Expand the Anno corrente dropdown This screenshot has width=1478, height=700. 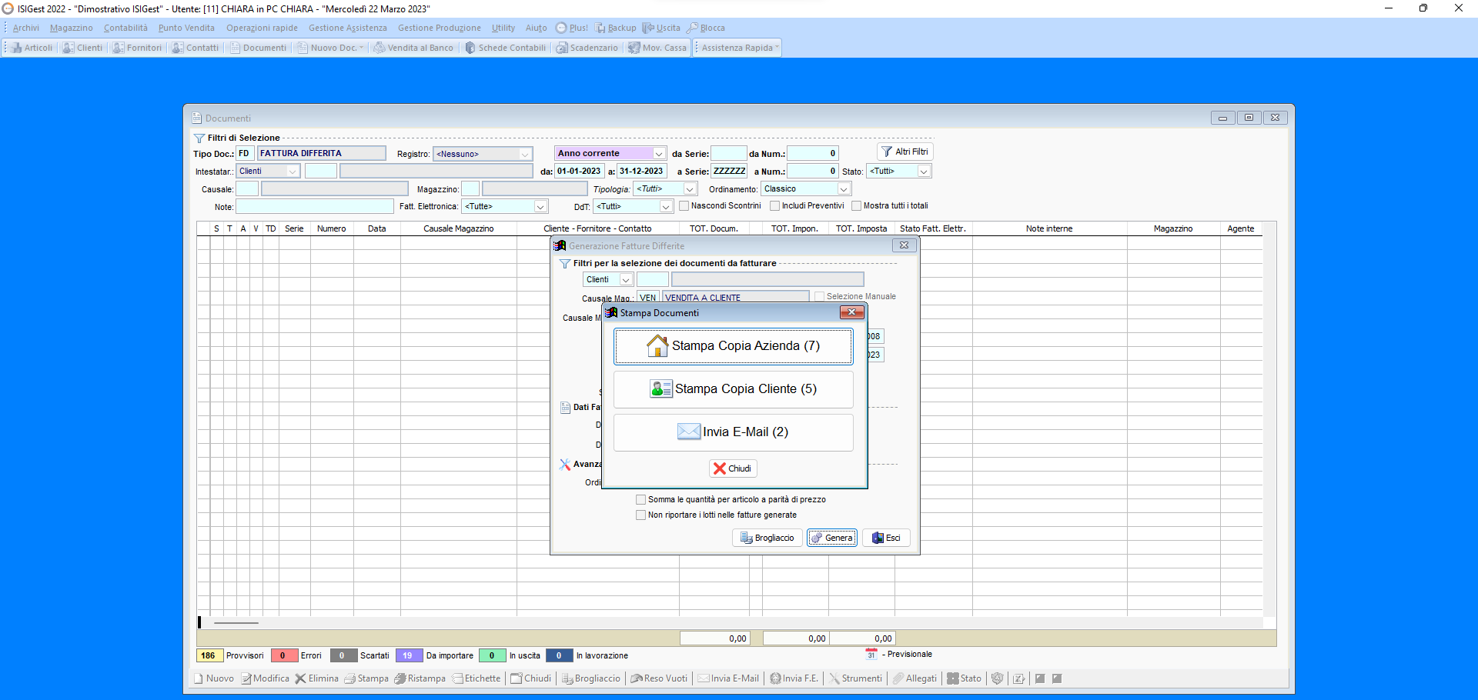coord(659,154)
